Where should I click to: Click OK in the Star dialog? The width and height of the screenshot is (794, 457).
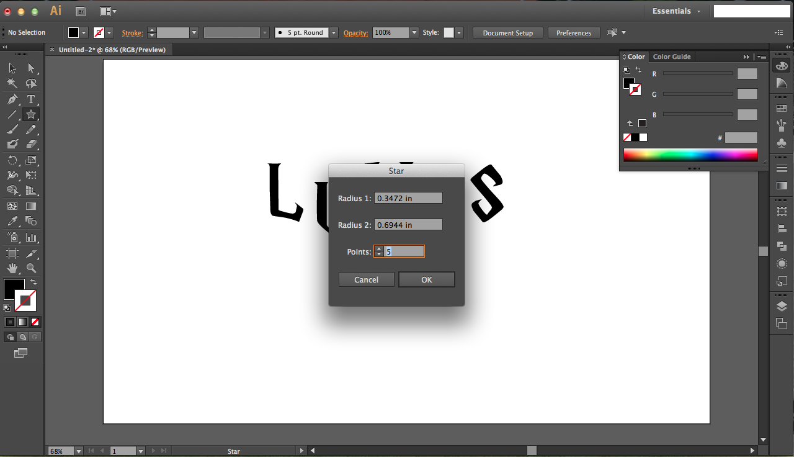coord(427,279)
